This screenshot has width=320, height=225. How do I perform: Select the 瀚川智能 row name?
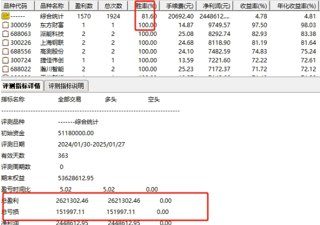tap(52, 69)
